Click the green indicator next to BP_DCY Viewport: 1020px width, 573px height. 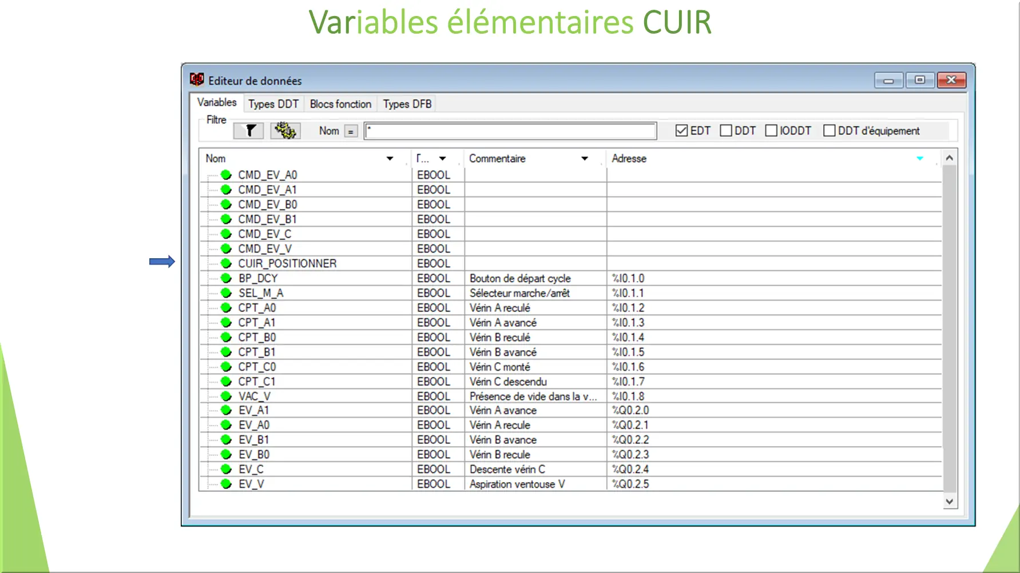(x=225, y=278)
